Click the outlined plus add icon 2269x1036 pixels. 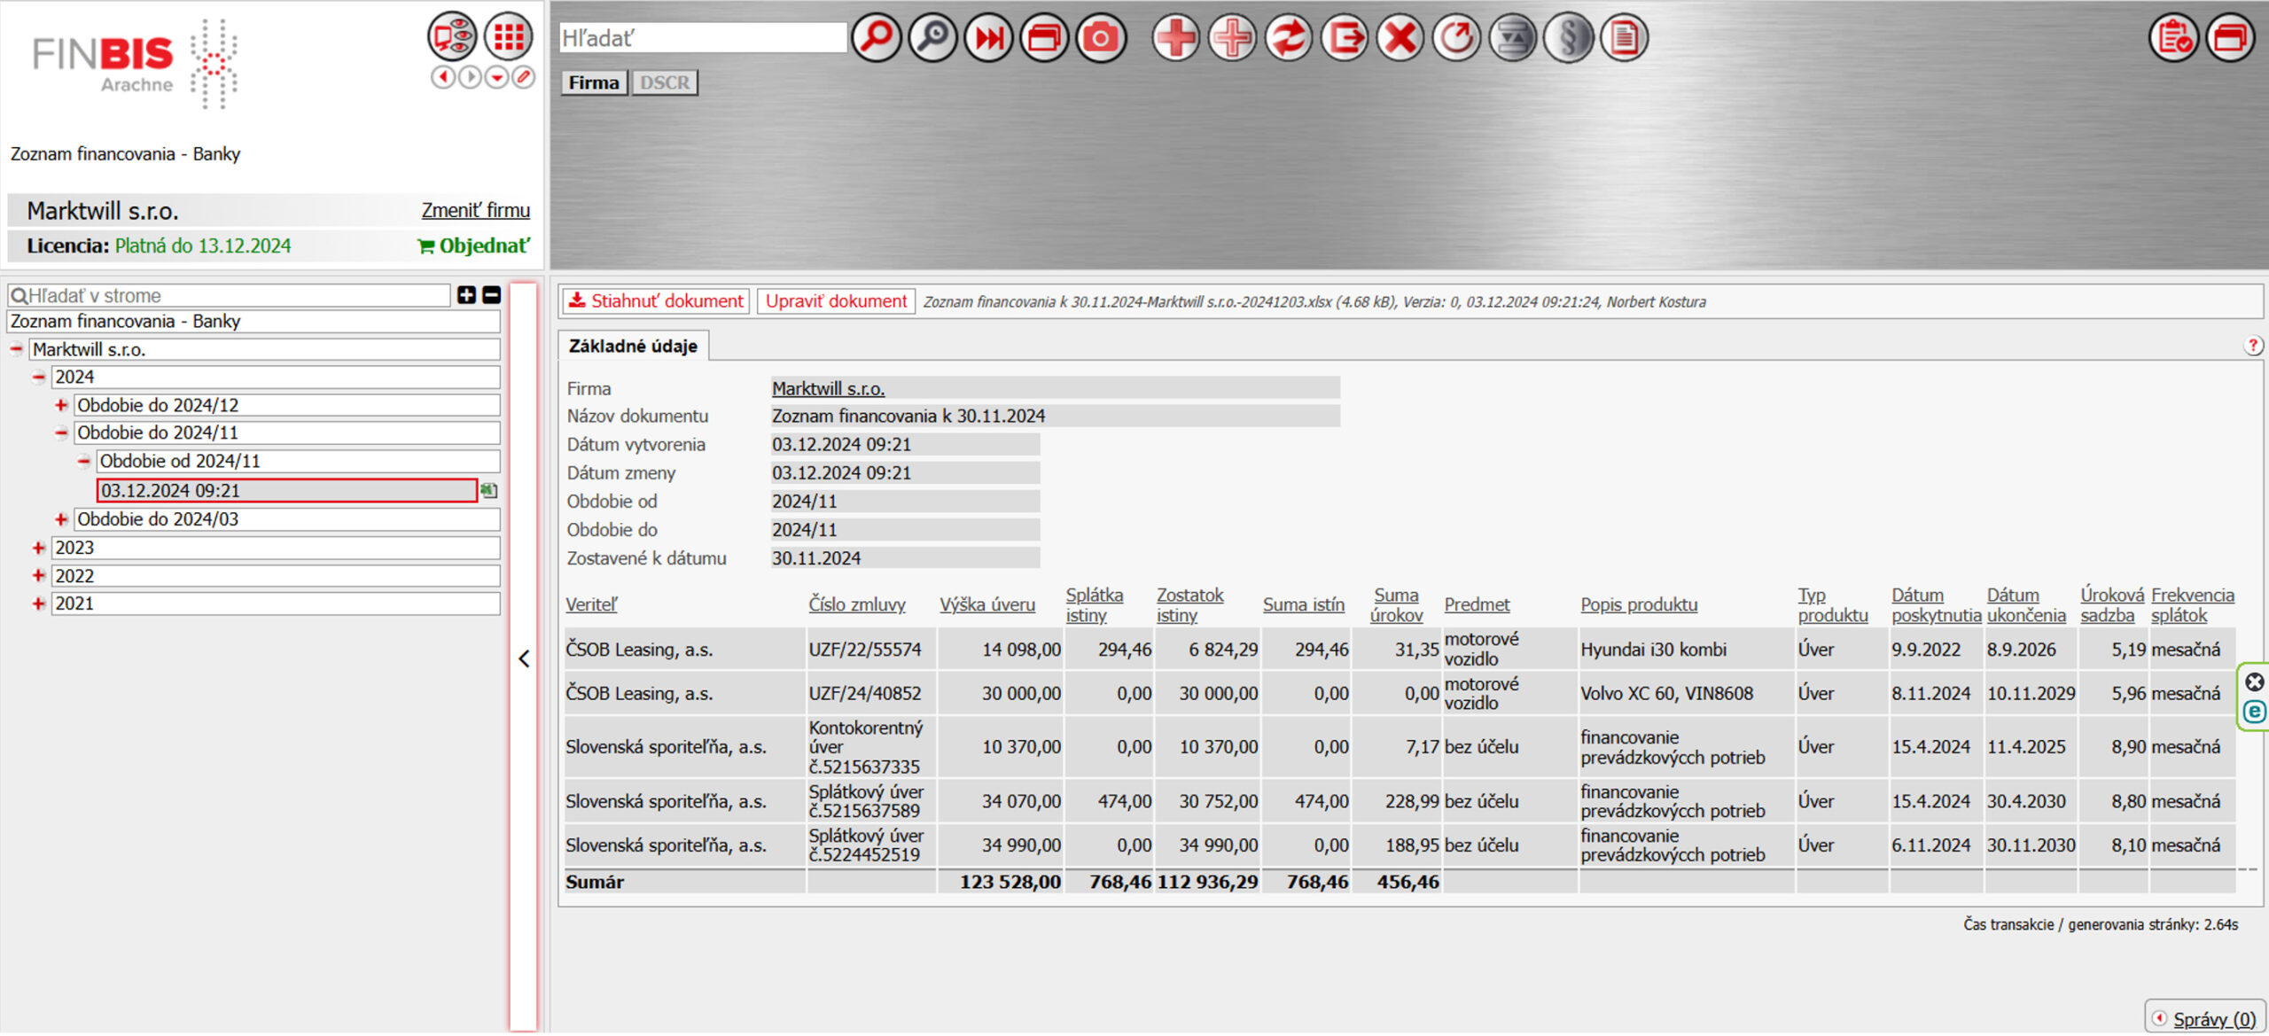tap(1232, 38)
